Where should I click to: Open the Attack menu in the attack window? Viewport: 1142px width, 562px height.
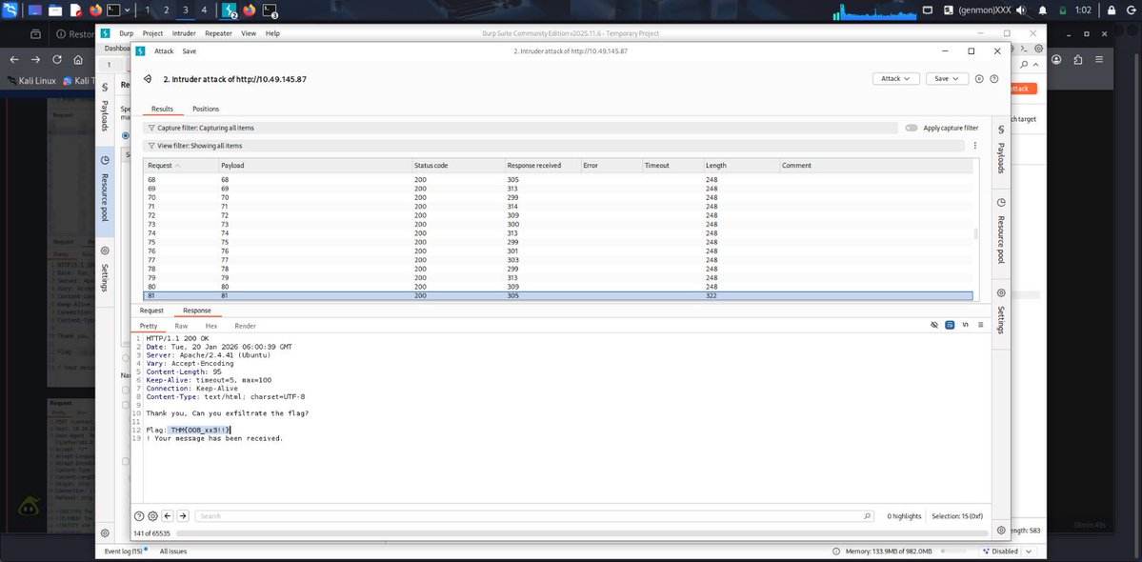(164, 50)
